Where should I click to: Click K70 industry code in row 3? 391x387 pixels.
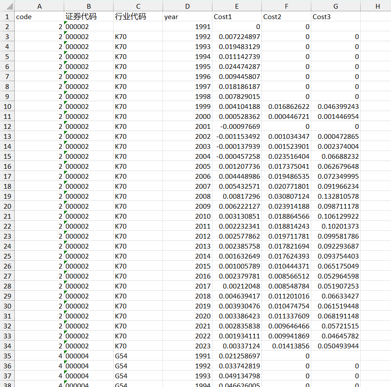point(138,37)
